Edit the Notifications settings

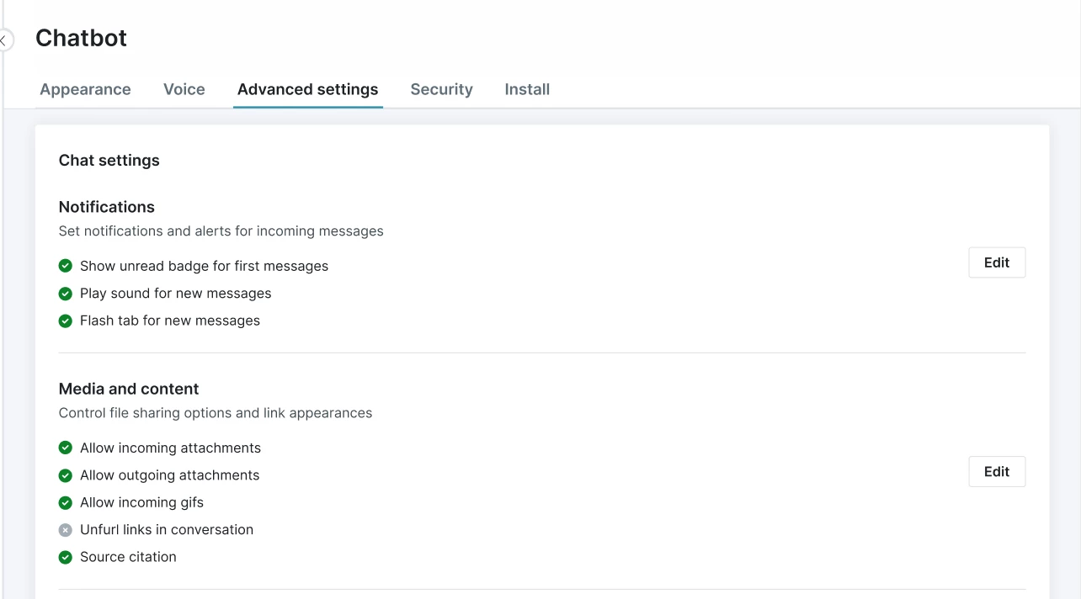[x=997, y=262]
